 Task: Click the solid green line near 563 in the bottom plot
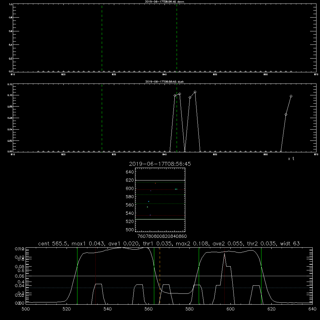[154, 276]
